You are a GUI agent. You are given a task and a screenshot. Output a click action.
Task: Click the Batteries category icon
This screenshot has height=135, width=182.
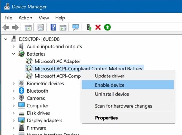21,54
